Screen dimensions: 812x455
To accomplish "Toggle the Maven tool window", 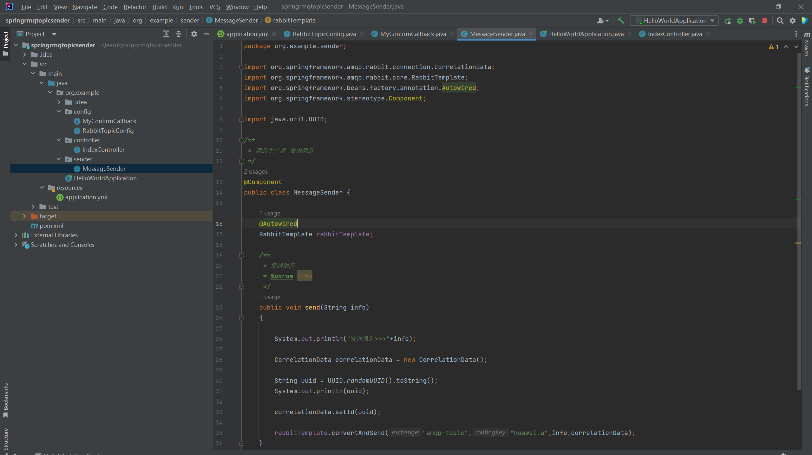I will tap(807, 44).
